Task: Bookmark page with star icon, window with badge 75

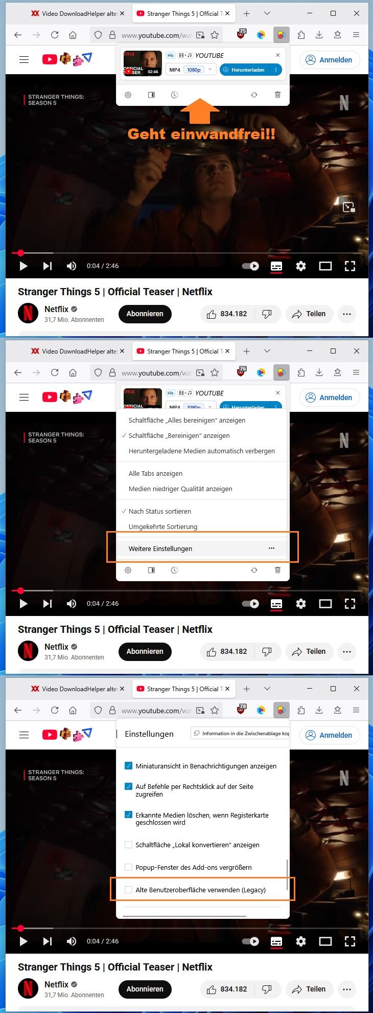Action: [x=215, y=35]
